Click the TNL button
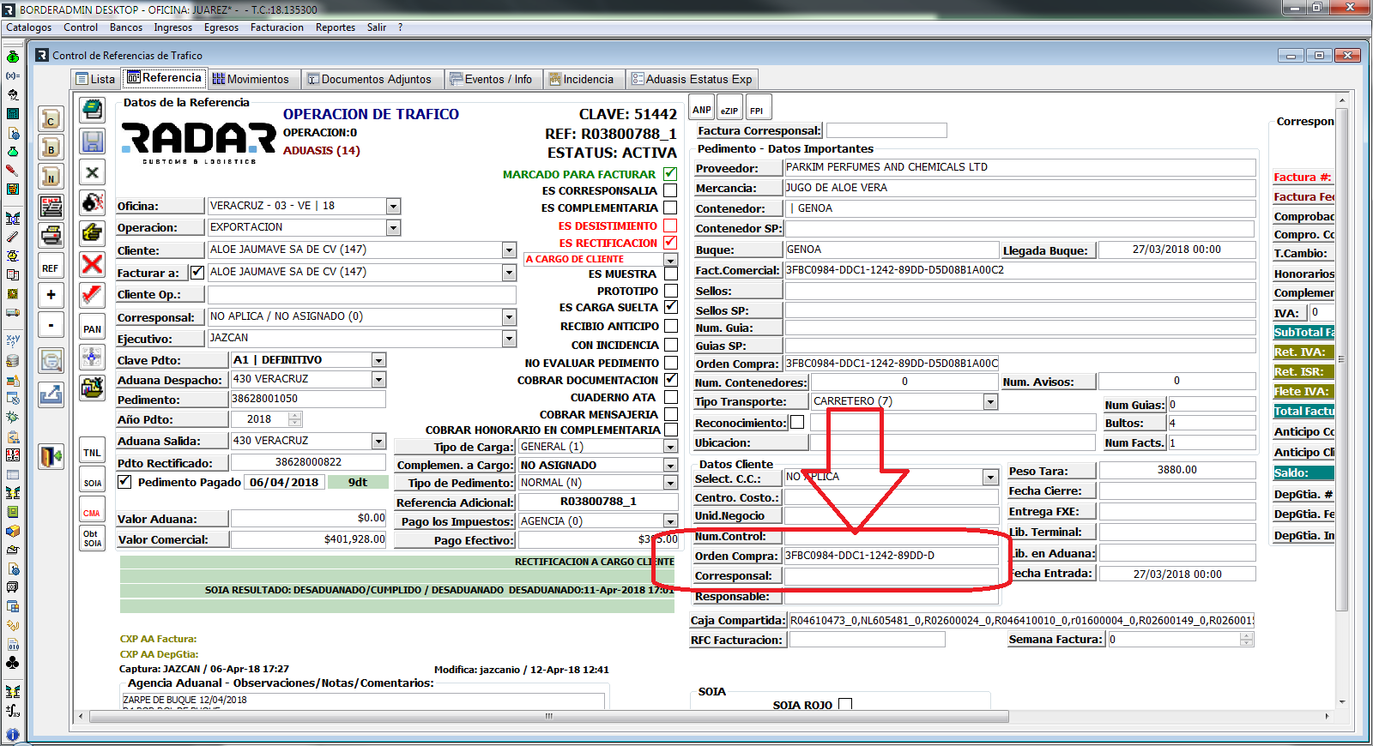 (92, 452)
